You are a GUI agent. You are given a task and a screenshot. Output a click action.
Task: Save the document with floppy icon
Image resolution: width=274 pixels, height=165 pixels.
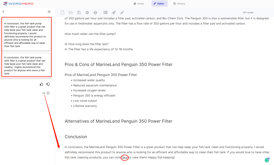79,13
